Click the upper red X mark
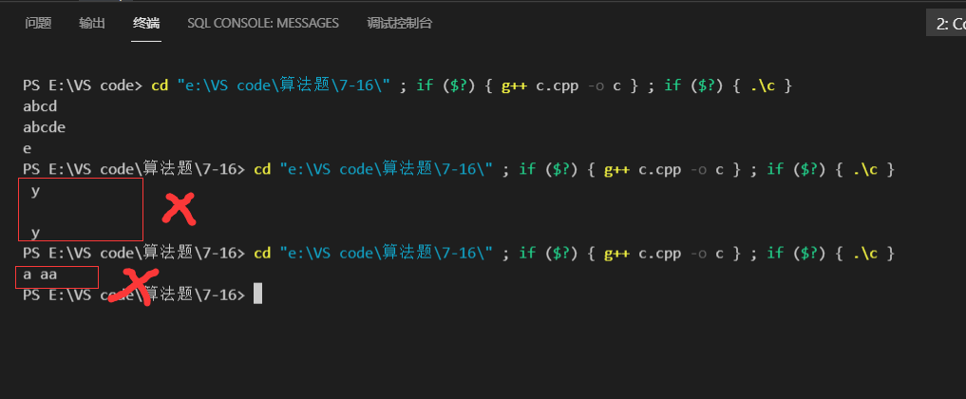 178,208
